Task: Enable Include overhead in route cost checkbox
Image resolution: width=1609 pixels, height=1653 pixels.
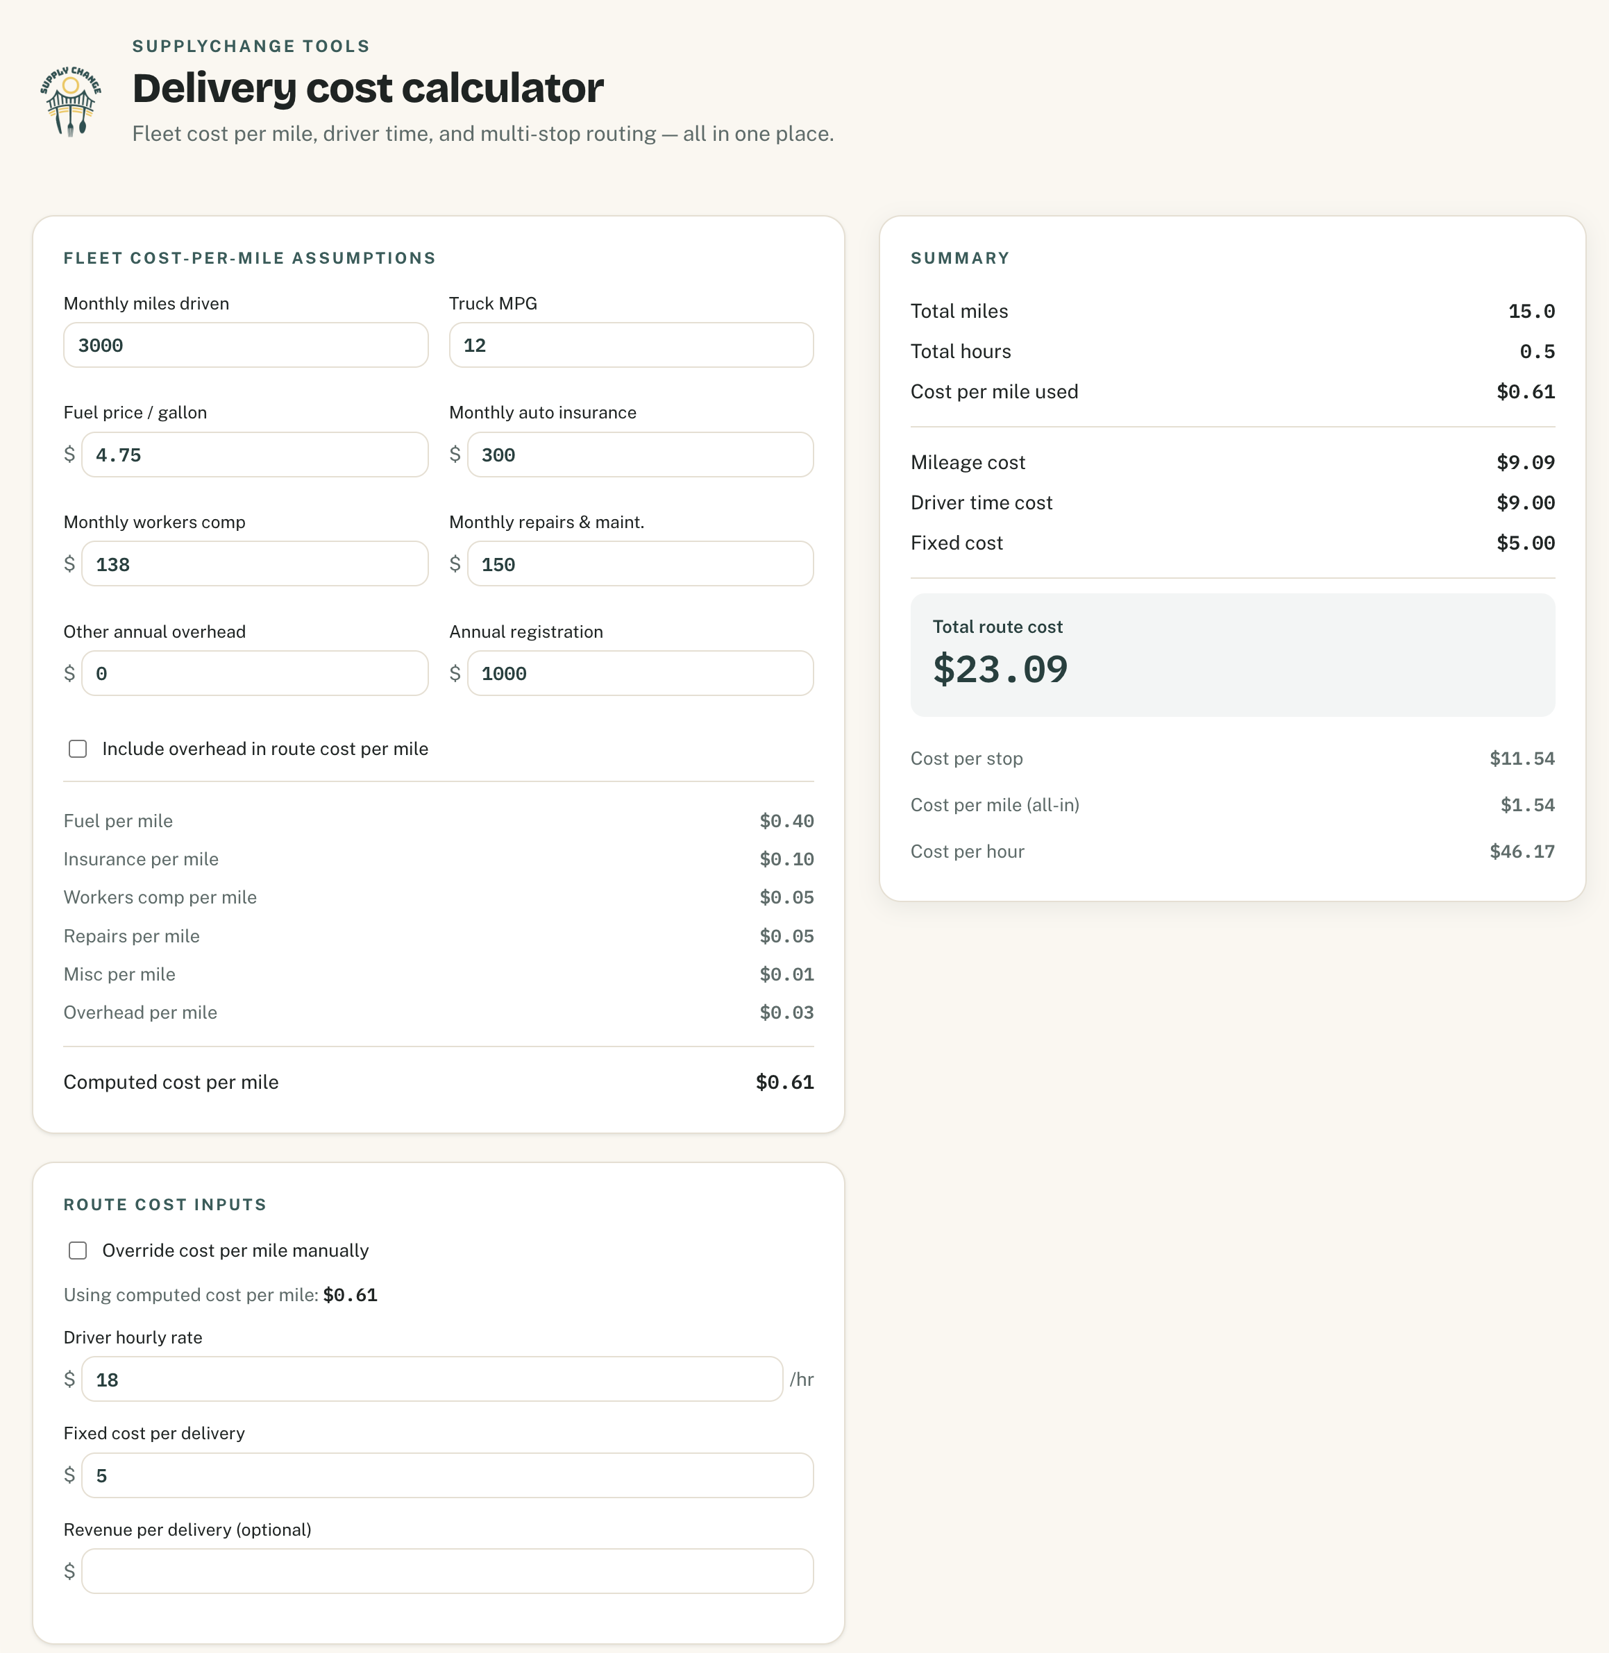Action: [78, 749]
